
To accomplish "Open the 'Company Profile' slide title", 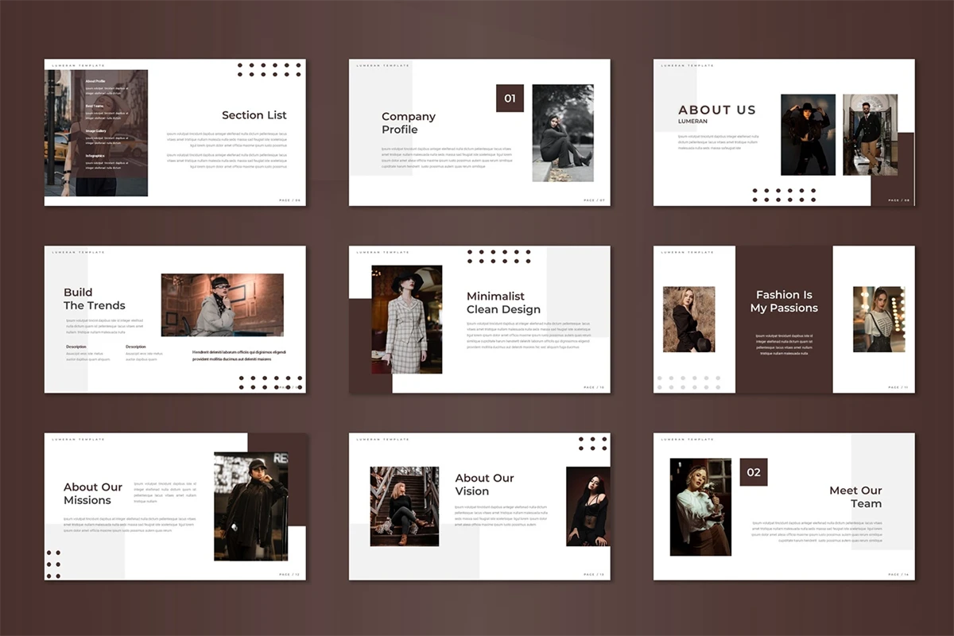I will pos(409,123).
